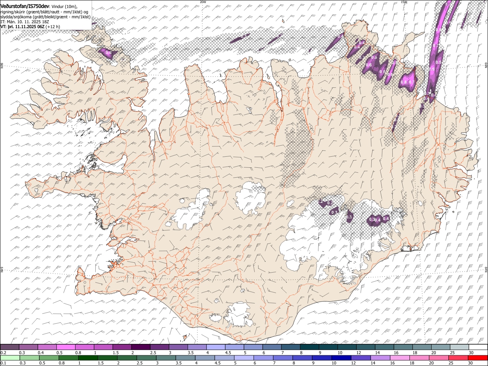The image size is (488, 366).
Task: Click the 'IT: Mán. 10. 11. 2025 18Z' line
Action: pyautogui.click(x=25, y=22)
